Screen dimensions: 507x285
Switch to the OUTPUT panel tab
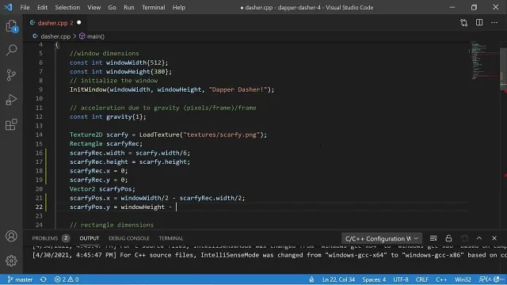click(x=90, y=238)
